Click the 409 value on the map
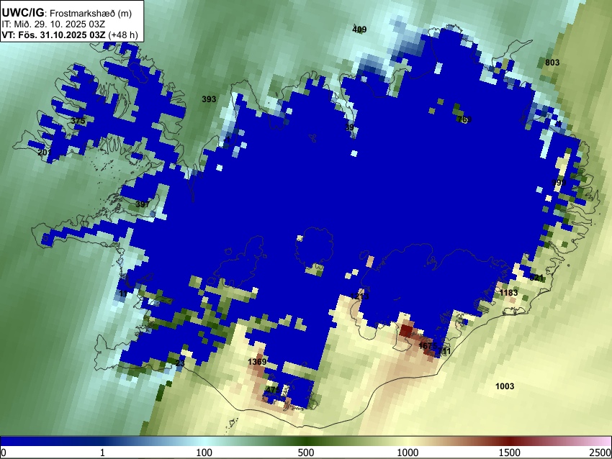Screen dimensions: 612x459 pyautogui.click(x=359, y=29)
